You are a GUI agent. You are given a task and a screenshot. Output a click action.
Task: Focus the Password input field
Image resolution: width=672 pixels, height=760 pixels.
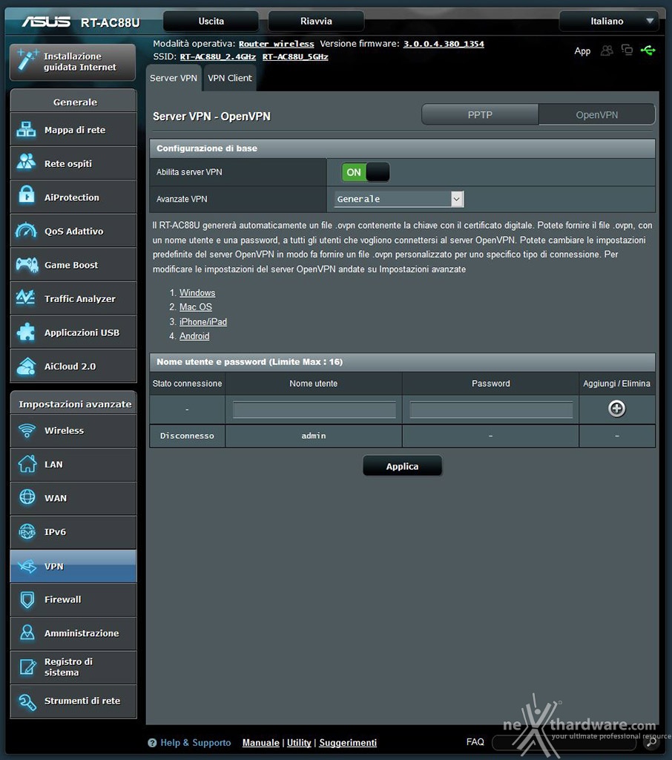click(491, 410)
